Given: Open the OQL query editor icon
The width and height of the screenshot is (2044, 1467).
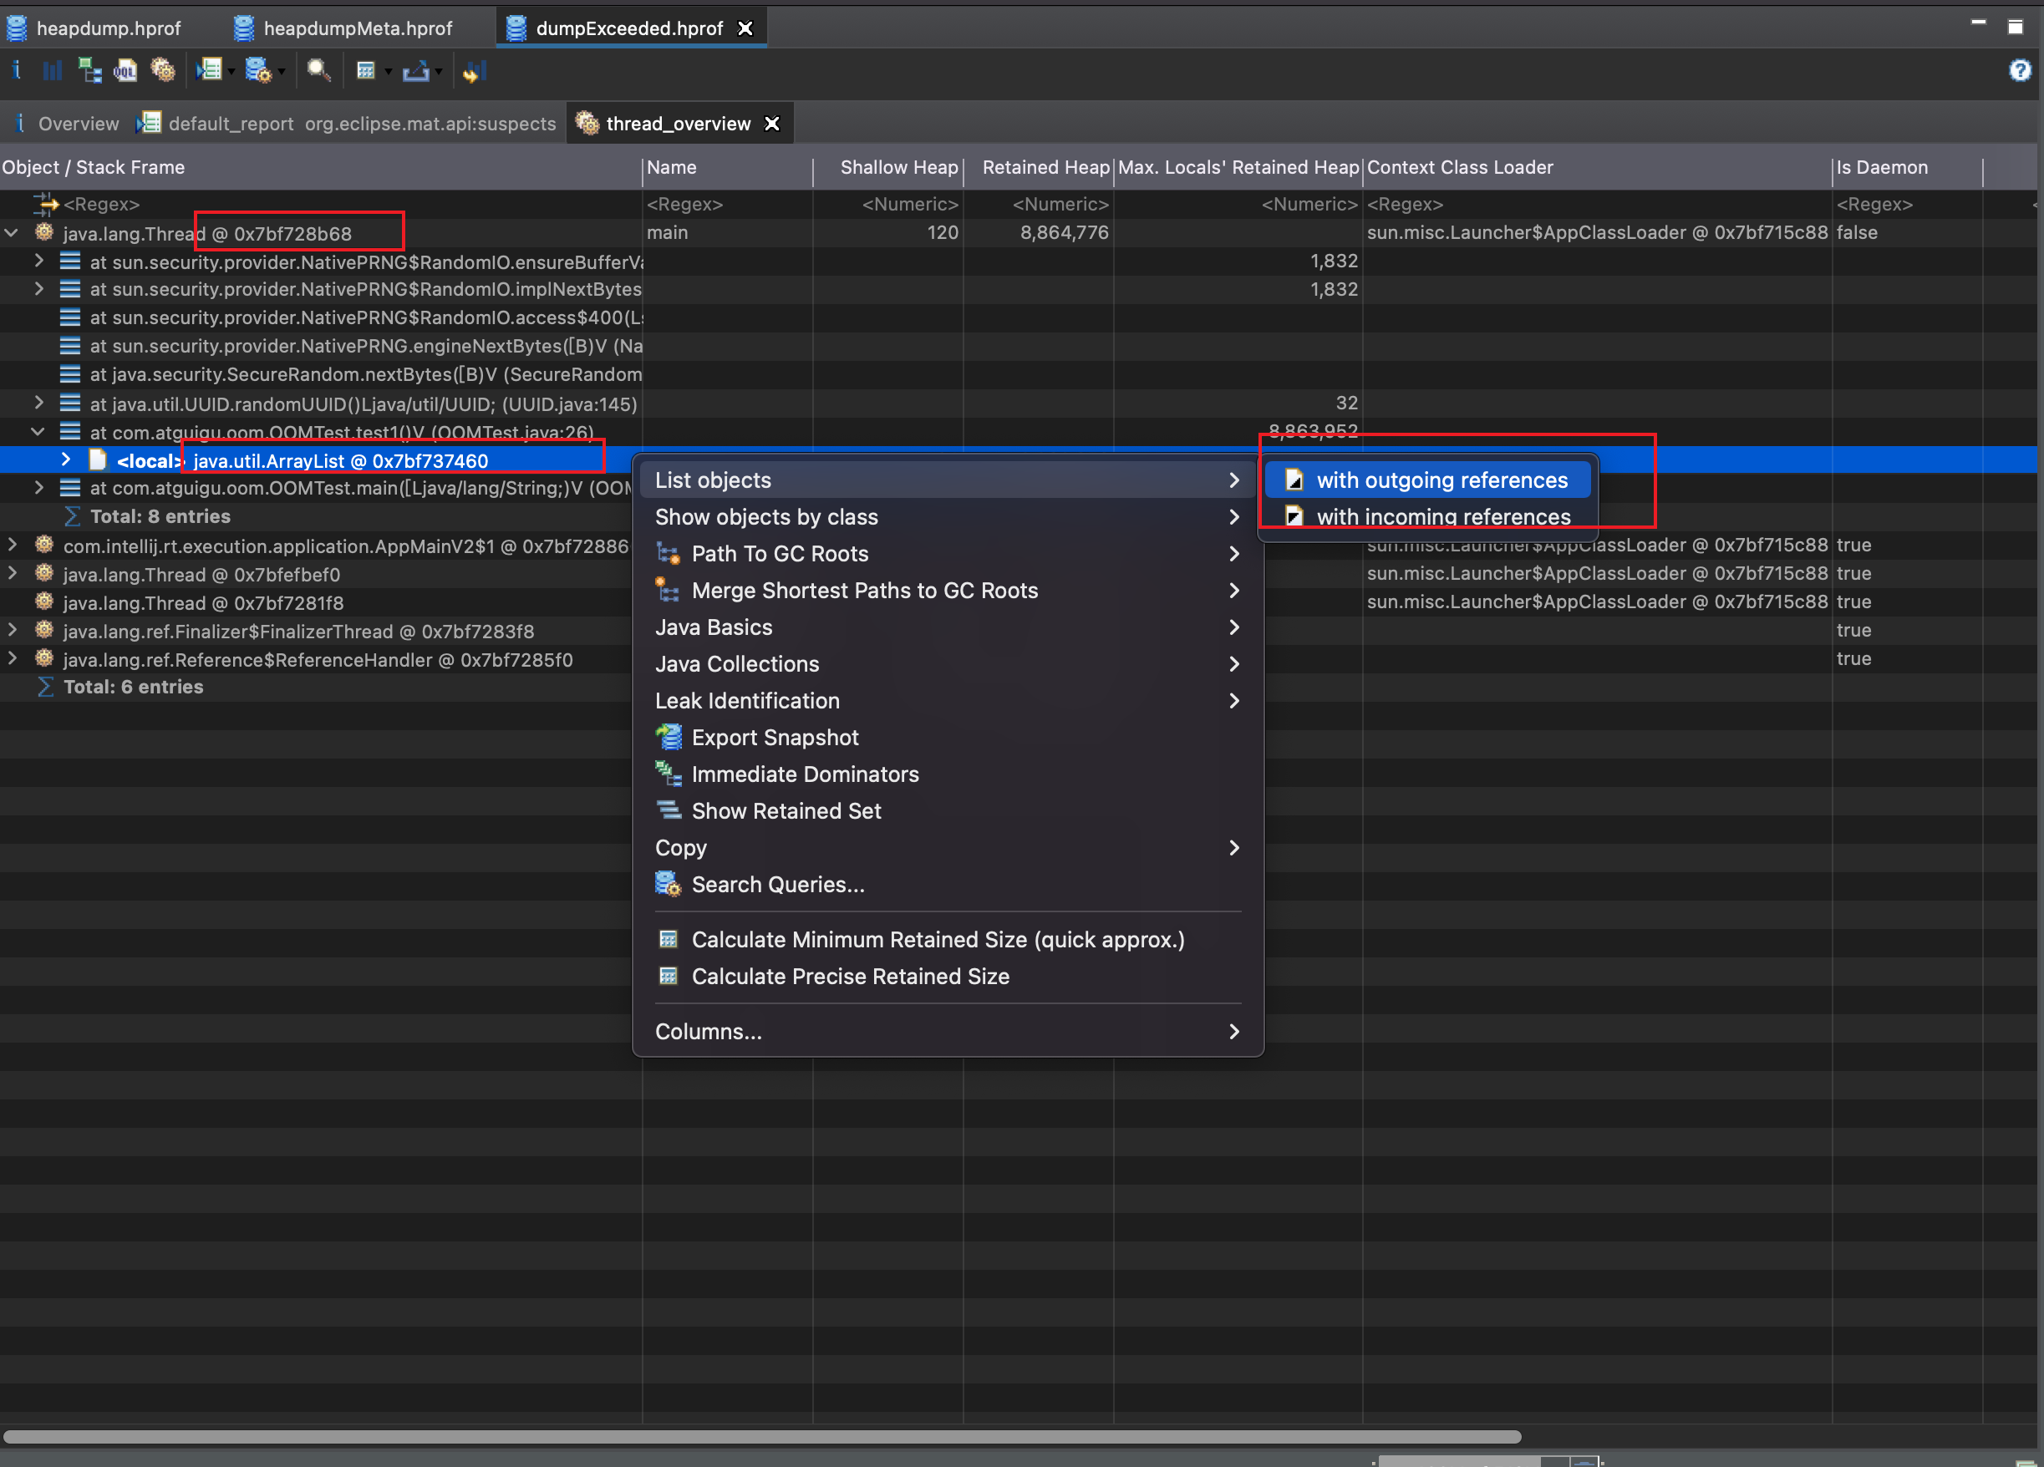Looking at the screenshot, I should [x=125, y=70].
